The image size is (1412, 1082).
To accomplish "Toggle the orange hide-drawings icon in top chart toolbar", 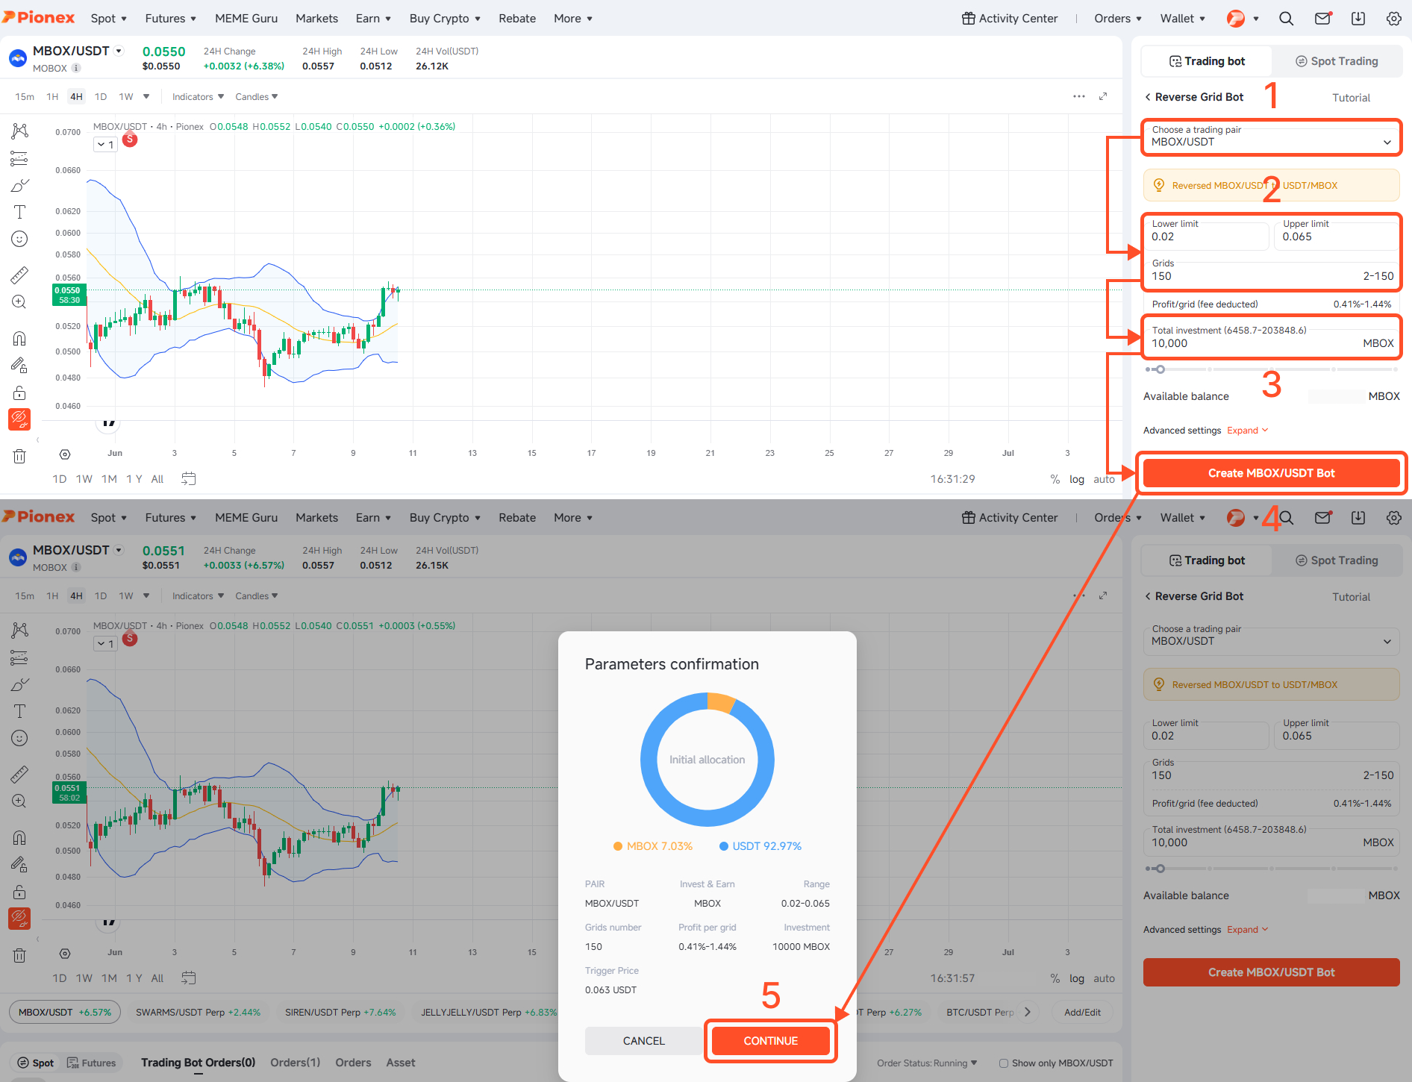I will tap(19, 419).
